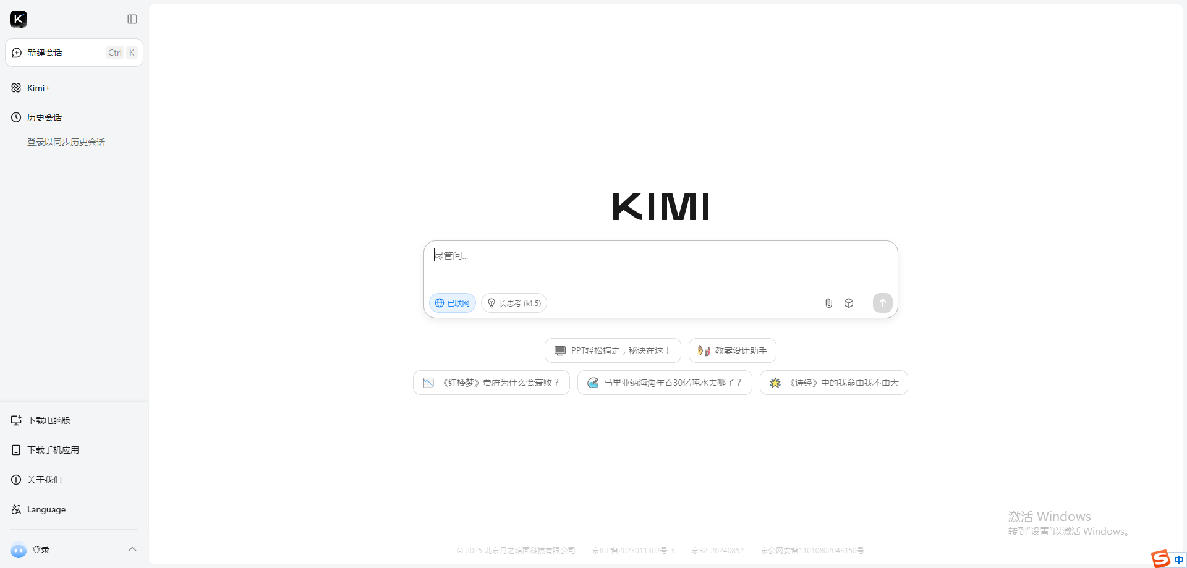This screenshot has width=1187, height=568.
Task: Click the flower icon on 《诗经》 prompt
Action: pyautogui.click(x=775, y=383)
